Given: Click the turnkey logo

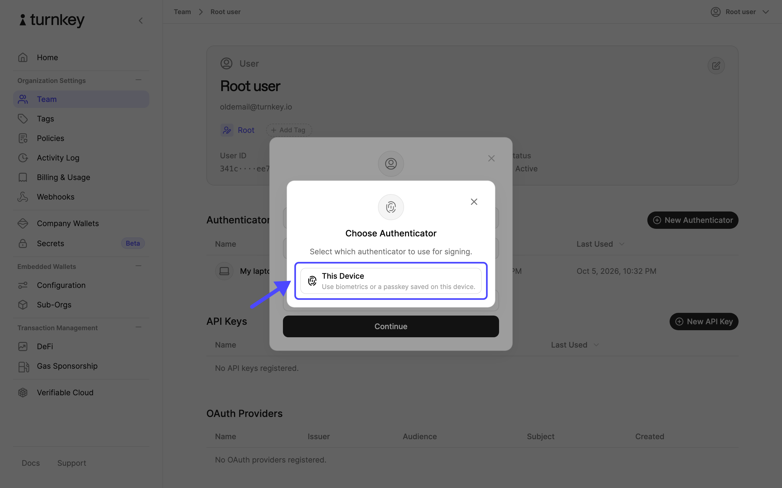Looking at the screenshot, I should click(x=52, y=20).
